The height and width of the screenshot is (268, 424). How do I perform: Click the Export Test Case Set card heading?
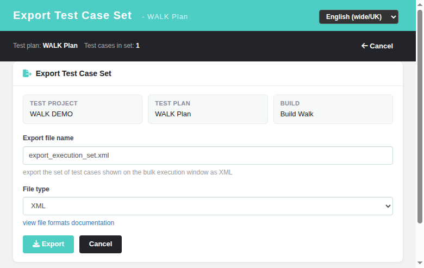73,73
